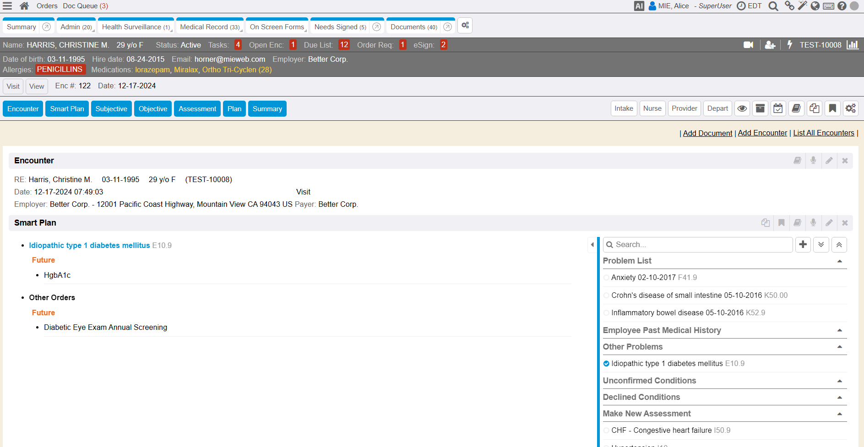
Task: Click the bookmark icon in encounter toolbar
Action: click(832, 108)
